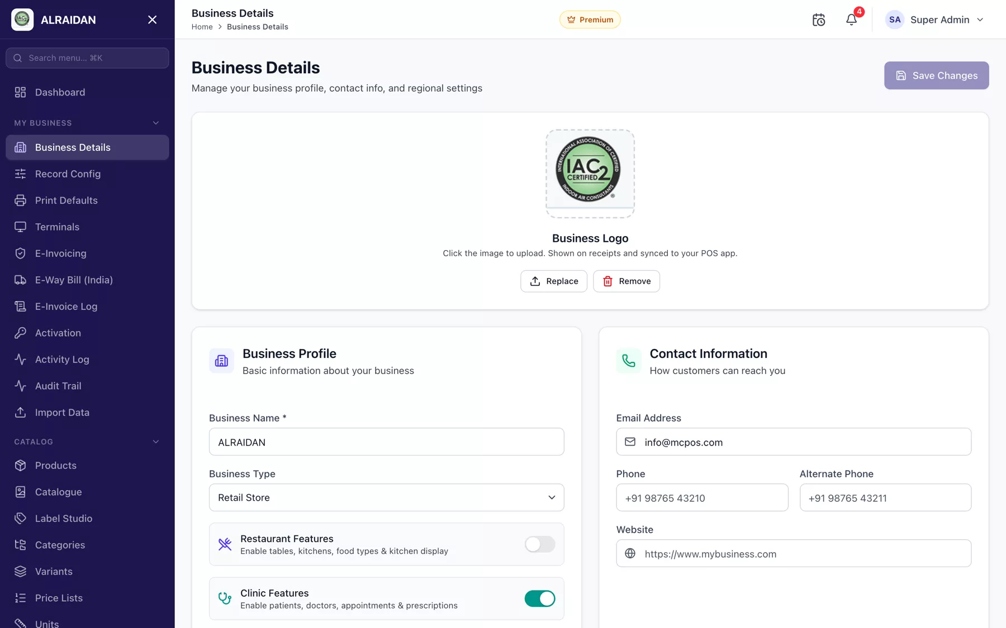Enable Restaurant Features toggle

[540, 544]
